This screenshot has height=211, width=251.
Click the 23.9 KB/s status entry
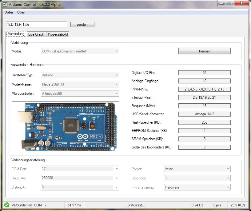[238, 205]
